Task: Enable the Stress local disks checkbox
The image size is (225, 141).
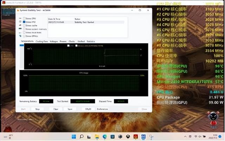Action: coord(24,32)
